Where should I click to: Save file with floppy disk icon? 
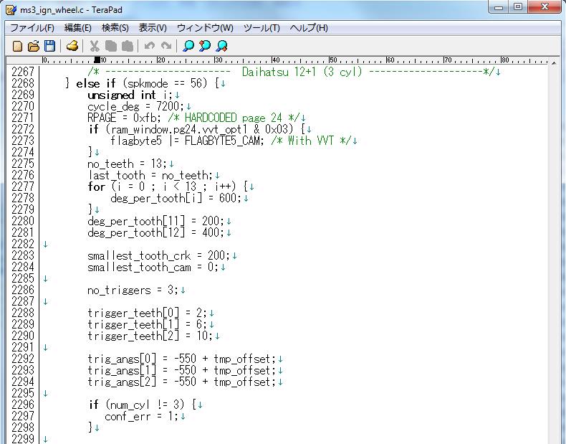coord(50,46)
